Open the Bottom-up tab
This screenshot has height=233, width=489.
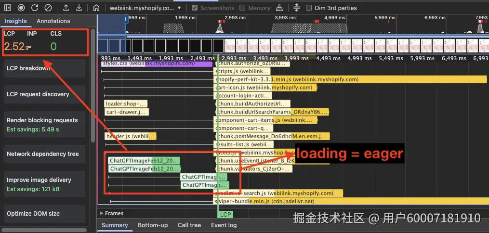pyautogui.click(x=153, y=225)
